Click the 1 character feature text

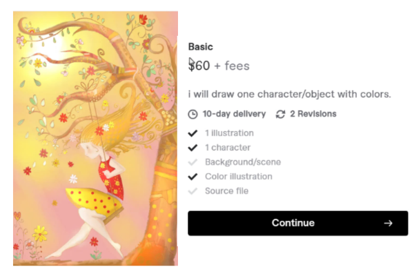pos(228,148)
